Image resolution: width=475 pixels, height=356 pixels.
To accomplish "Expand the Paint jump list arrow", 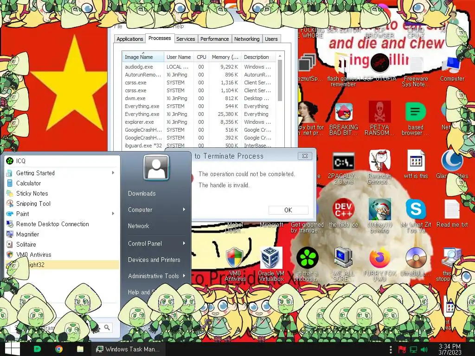I will [113, 214].
